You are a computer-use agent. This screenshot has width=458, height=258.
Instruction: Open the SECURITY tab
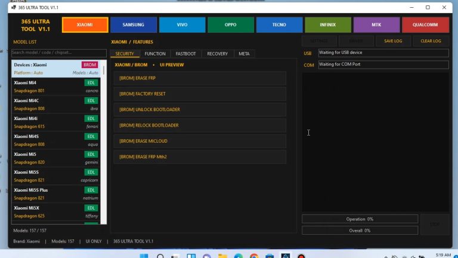[x=125, y=54]
